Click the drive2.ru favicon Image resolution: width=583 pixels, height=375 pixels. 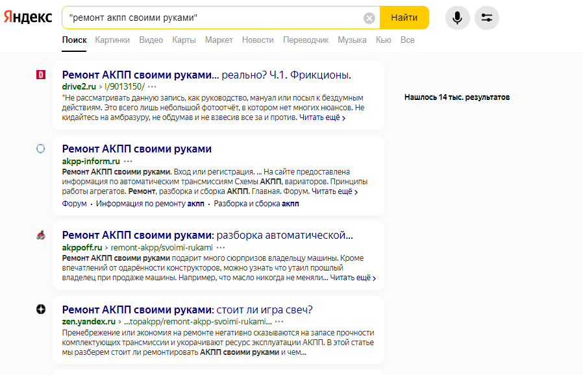41,75
